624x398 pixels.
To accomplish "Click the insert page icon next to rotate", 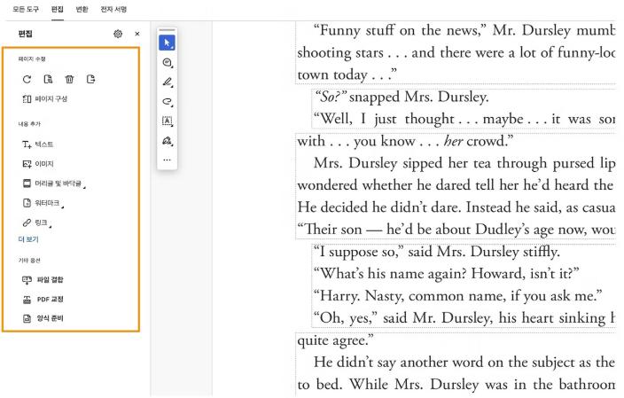I will tap(48, 79).
